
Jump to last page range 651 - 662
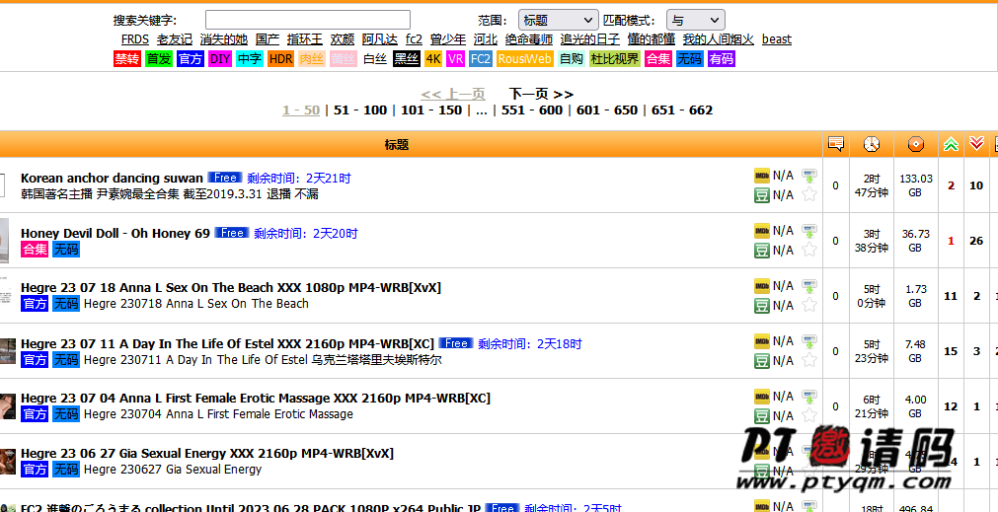coord(682,110)
